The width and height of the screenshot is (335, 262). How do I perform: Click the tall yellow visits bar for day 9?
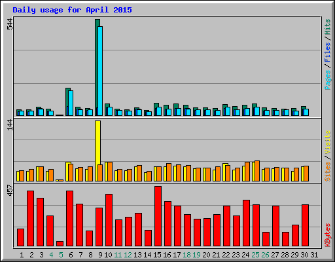pos(97,151)
